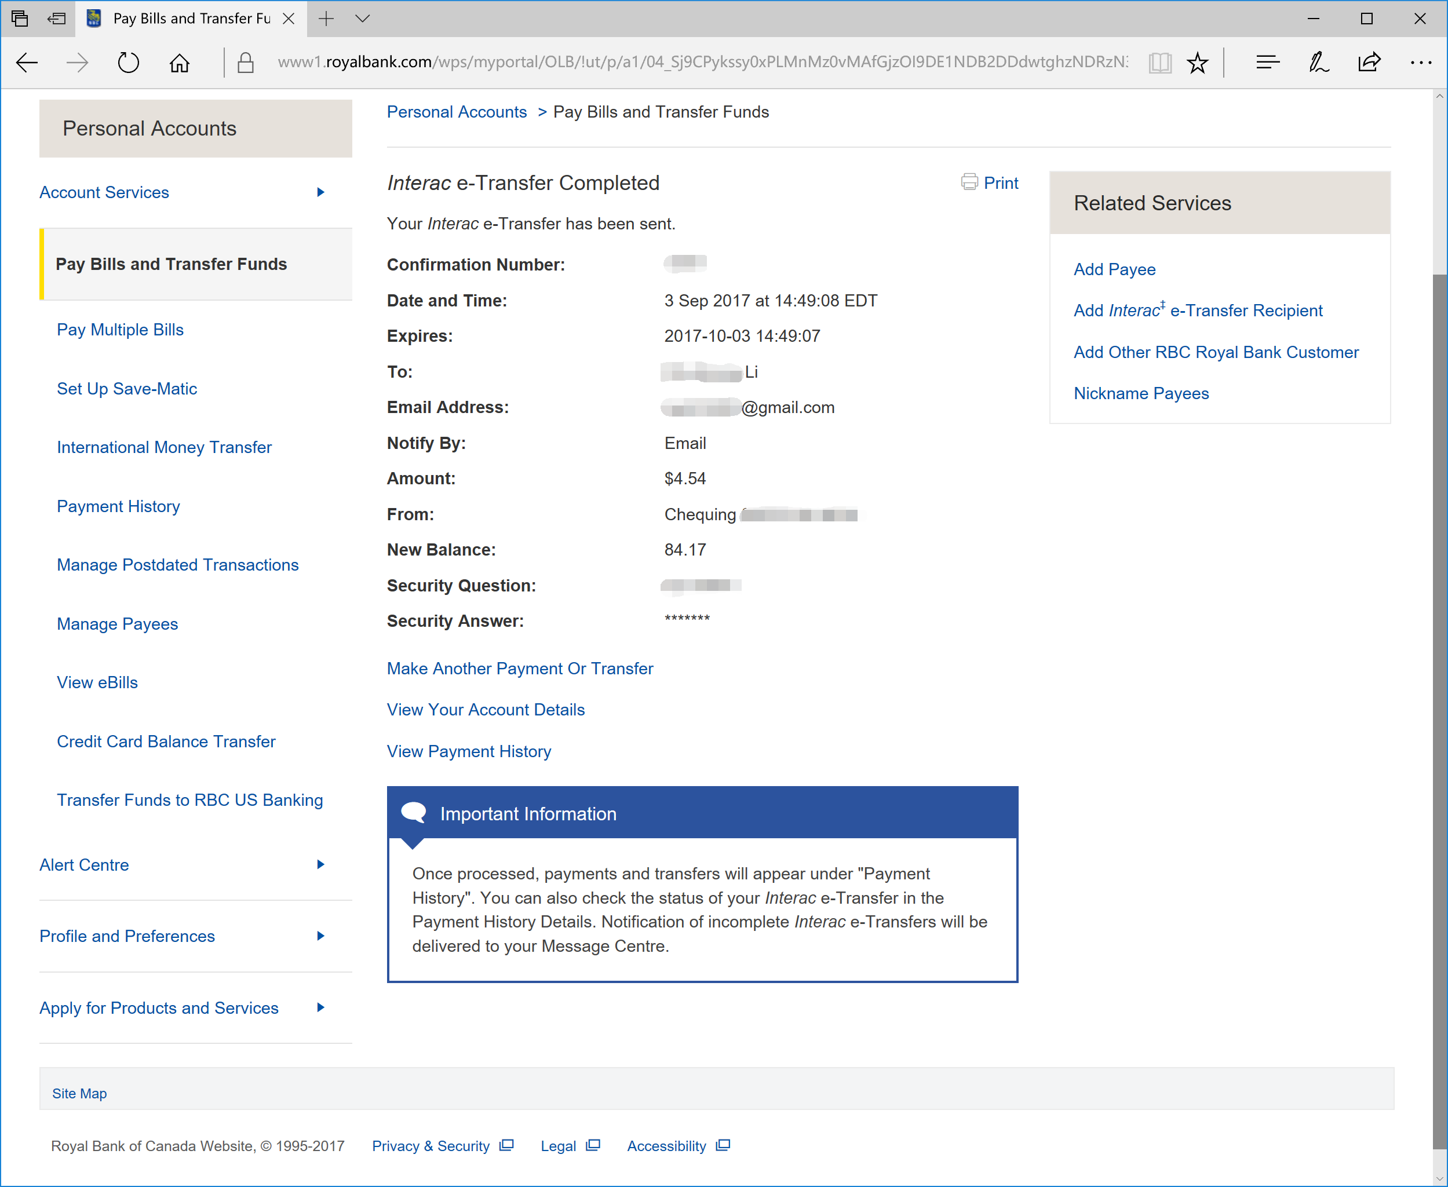Expand Account Services arrow
1448x1187 pixels.
(320, 192)
